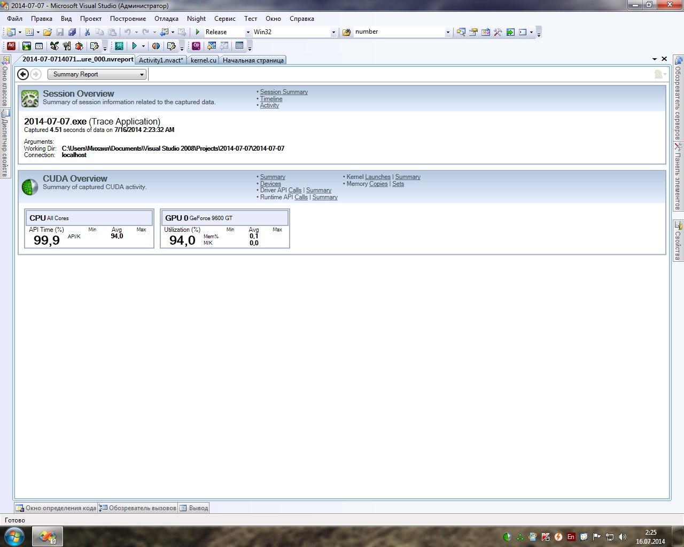Open the Session Summary link

[x=284, y=92]
